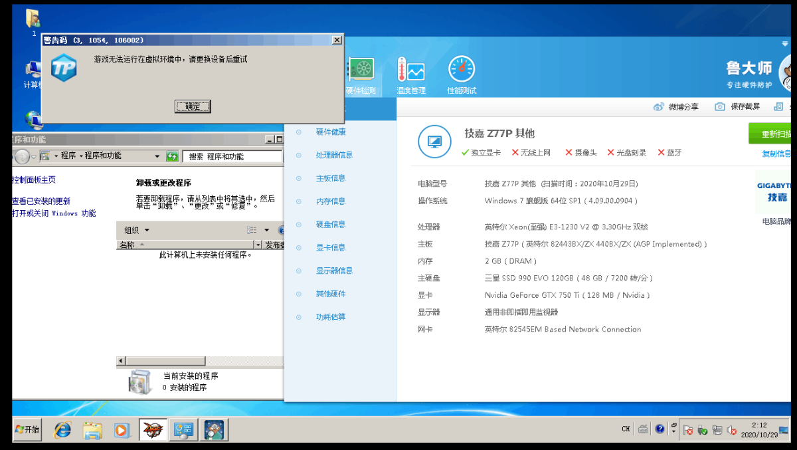The image size is (797, 450).
Task: Click the 鲁大师 taskbar icon
Action: click(x=213, y=430)
